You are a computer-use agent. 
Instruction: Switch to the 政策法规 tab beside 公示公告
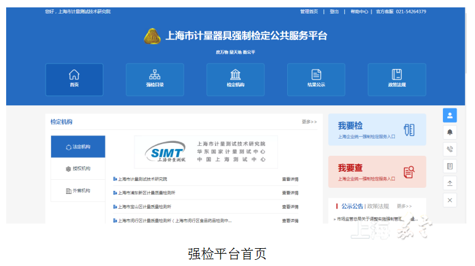378,206
